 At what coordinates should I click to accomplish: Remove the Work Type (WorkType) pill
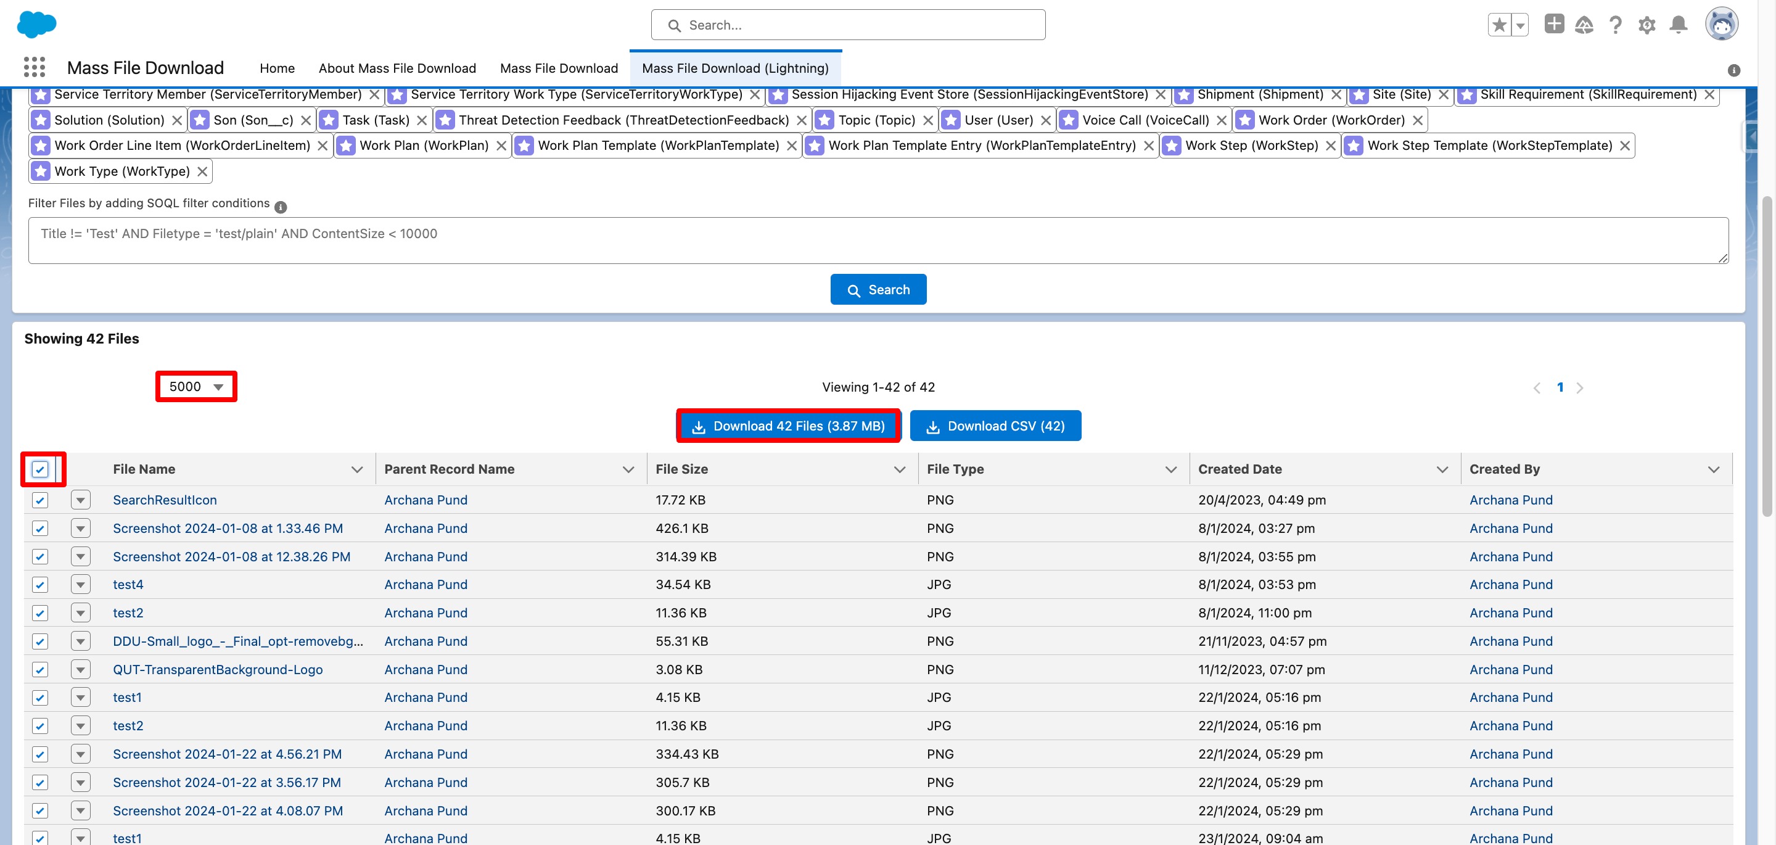click(x=202, y=171)
